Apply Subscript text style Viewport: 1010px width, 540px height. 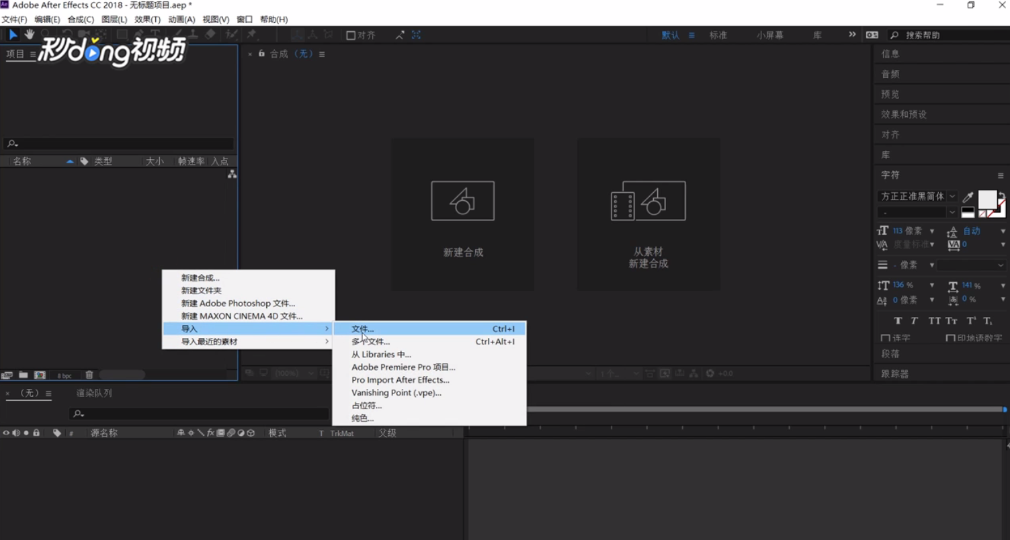(x=988, y=321)
